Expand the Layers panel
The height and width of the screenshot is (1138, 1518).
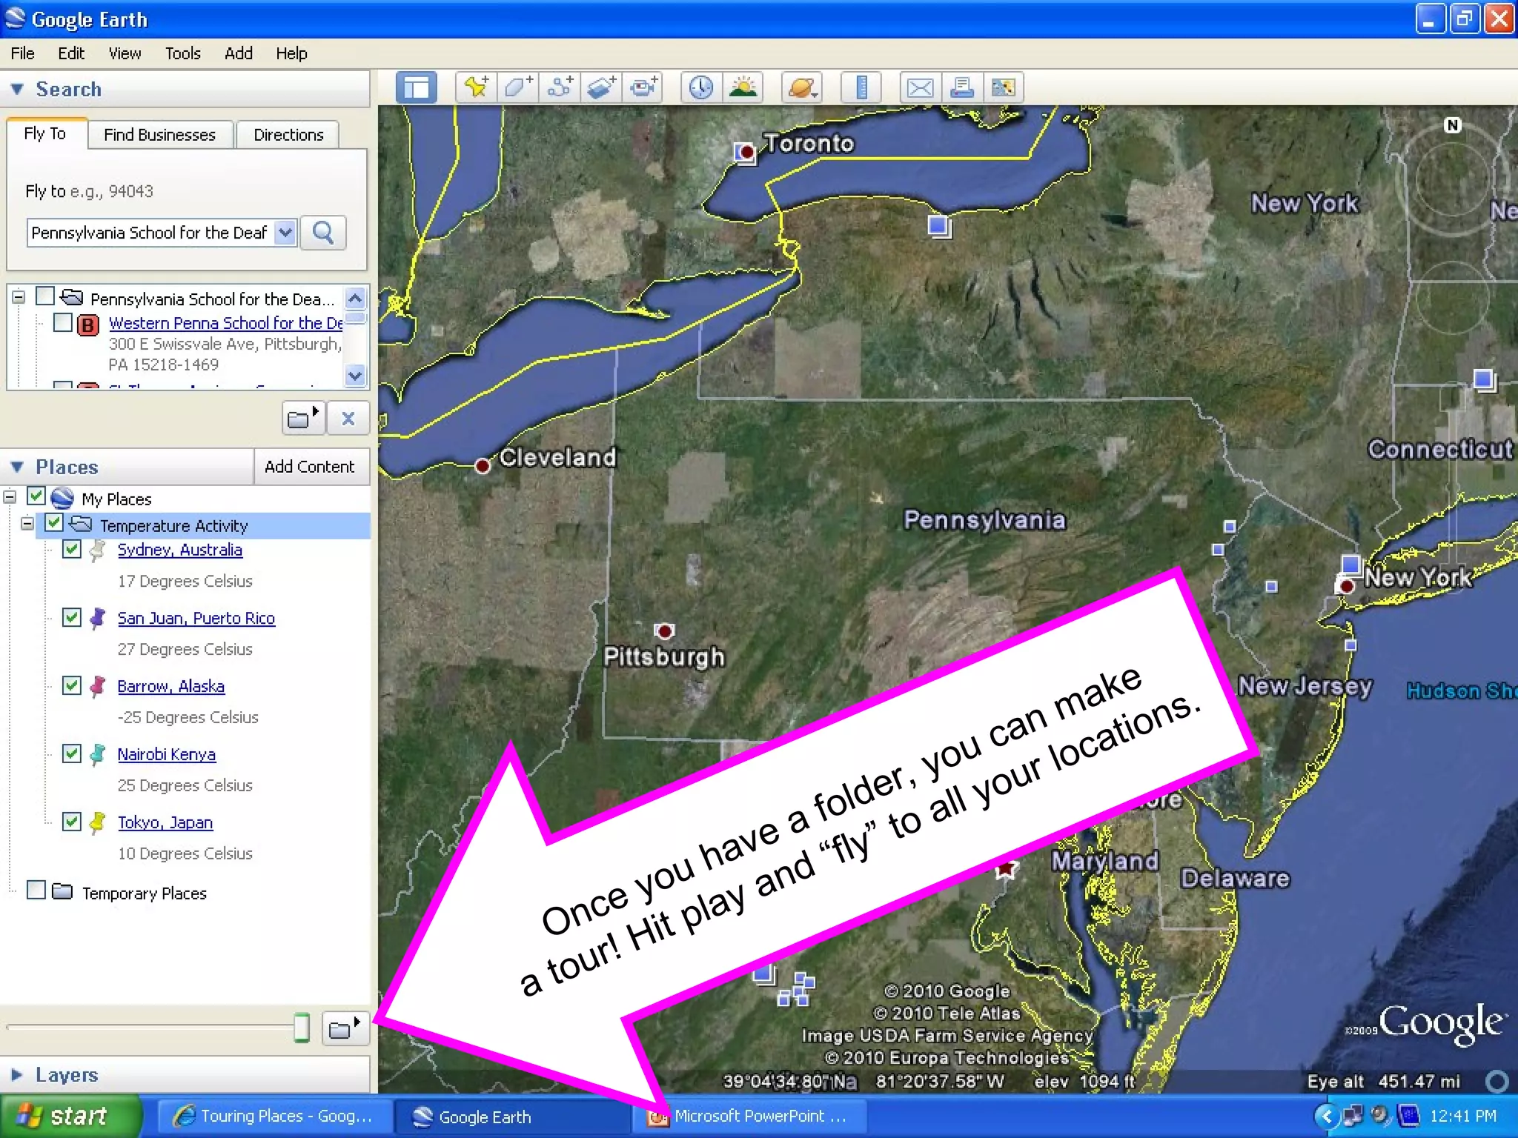(x=16, y=1074)
